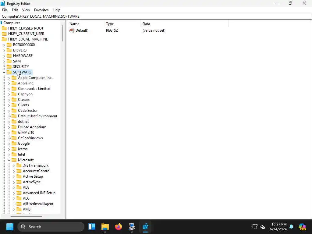Select the ActiveSync key

pyautogui.click(x=32, y=182)
